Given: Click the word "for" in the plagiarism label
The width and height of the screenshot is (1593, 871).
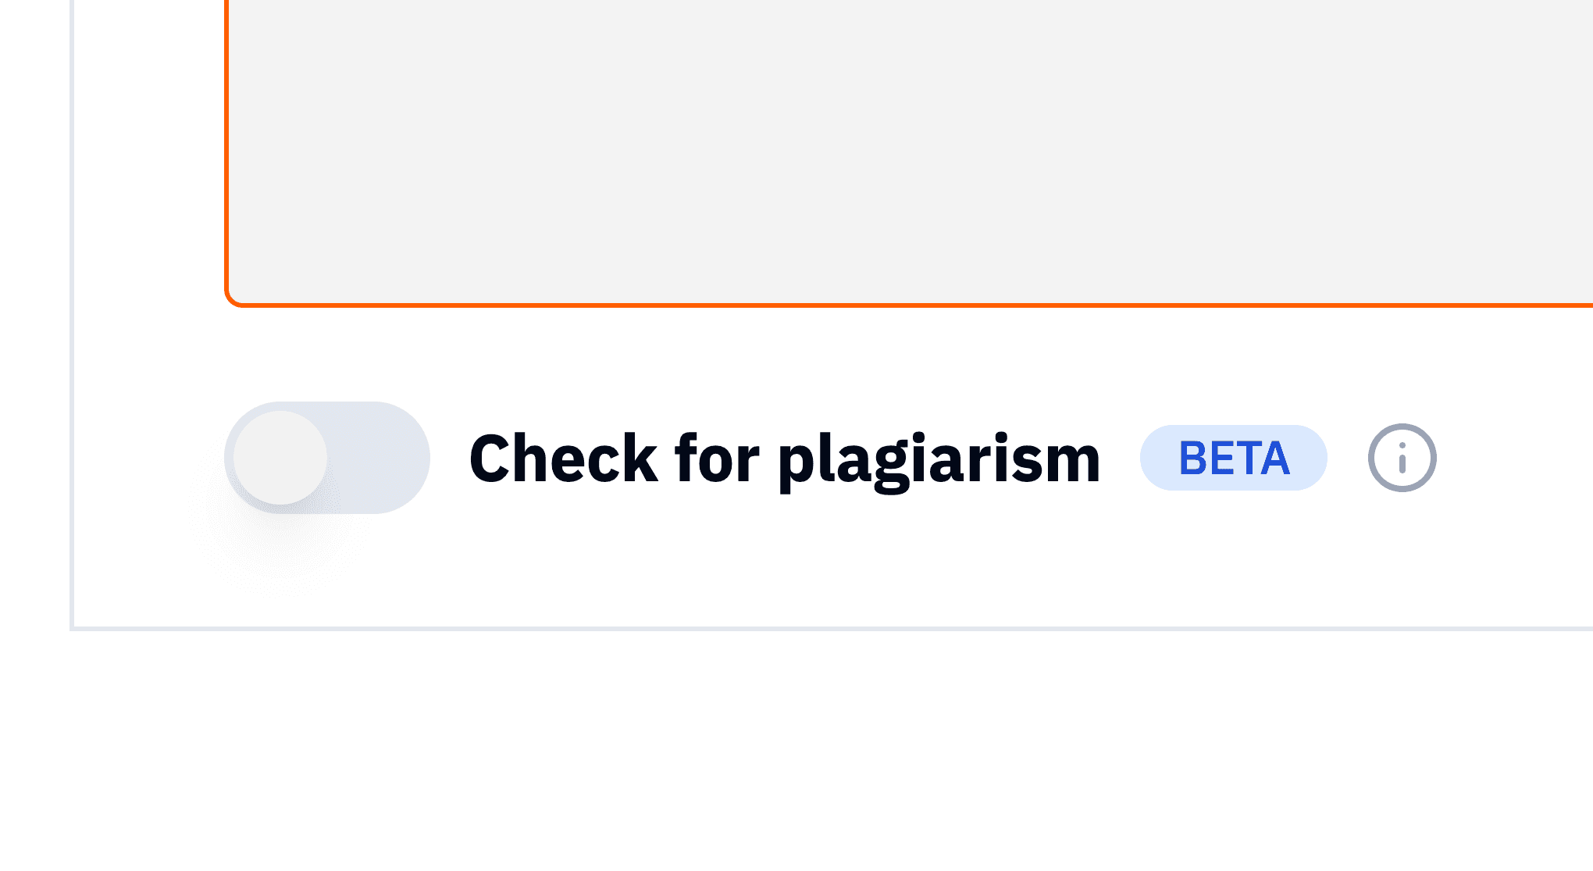Looking at the screenshot, I should point(716,459).
